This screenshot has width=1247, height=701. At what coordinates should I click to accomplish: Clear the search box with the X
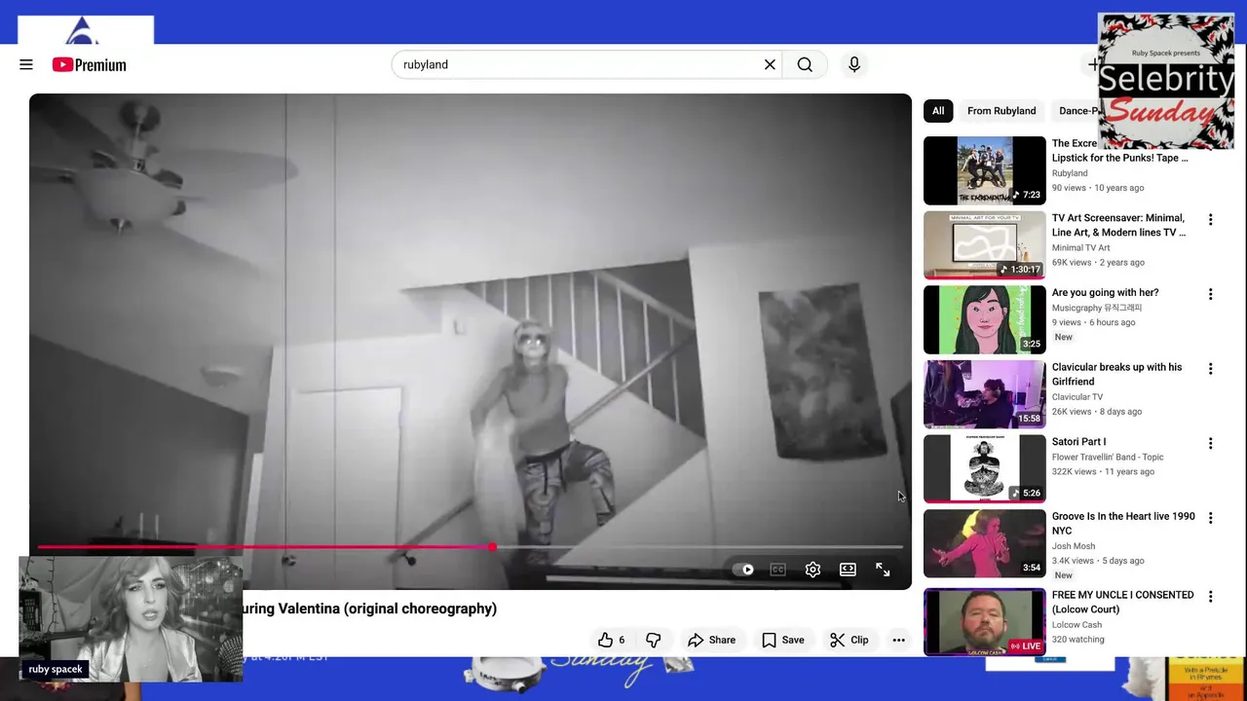tap(770, 64)
